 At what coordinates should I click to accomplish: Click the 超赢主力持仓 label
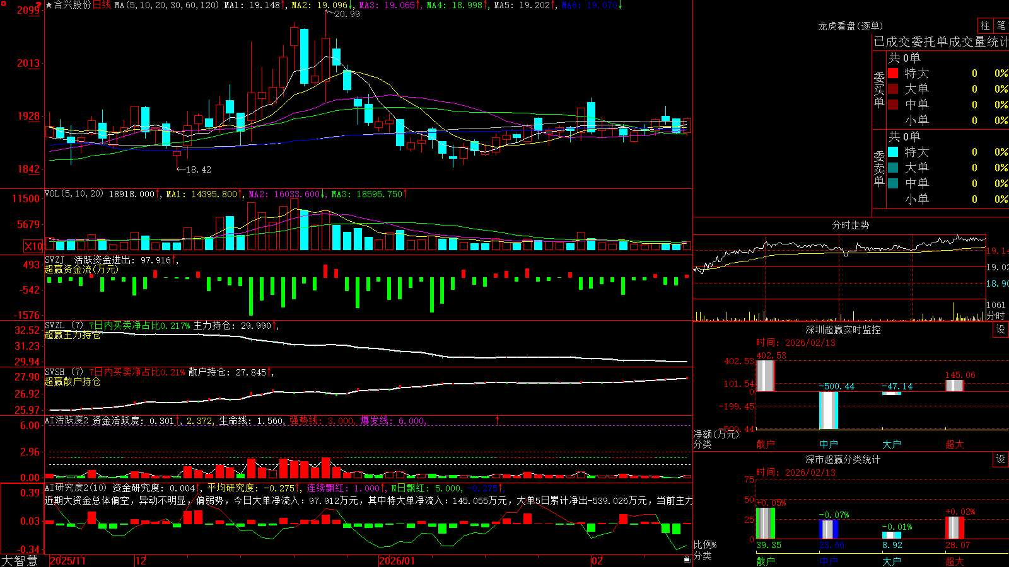73,335
